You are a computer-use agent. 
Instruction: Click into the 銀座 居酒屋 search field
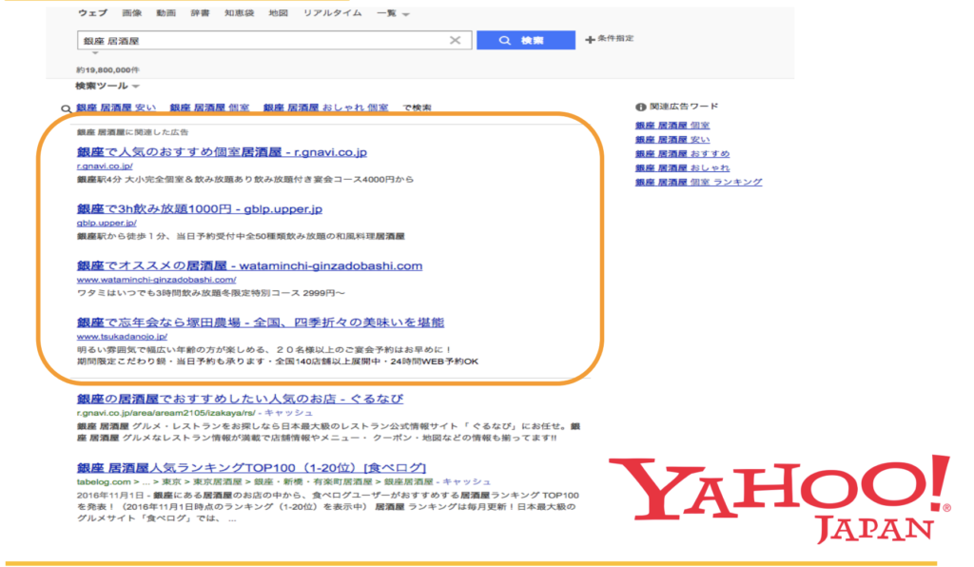click(257, 41)
